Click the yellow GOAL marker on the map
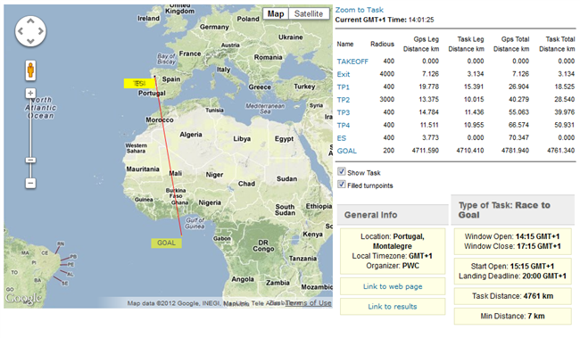The height and width of the screenshot is (338, 580). (x=166, y=243)
